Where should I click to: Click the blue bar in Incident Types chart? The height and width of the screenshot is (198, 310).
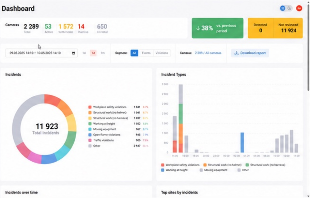242,143
